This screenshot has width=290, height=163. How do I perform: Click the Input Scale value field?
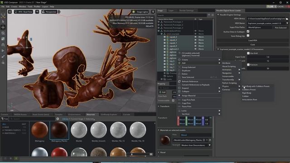268,57
